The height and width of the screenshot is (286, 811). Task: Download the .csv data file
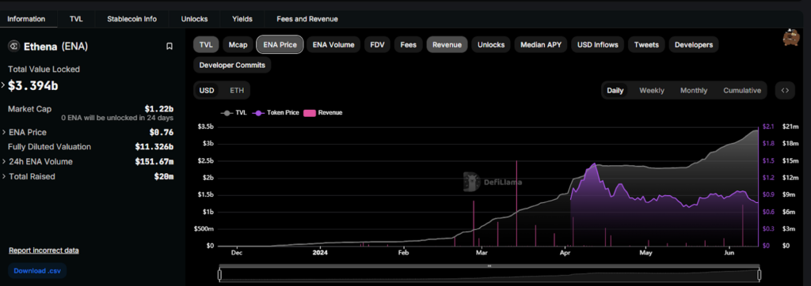(37, 270)
